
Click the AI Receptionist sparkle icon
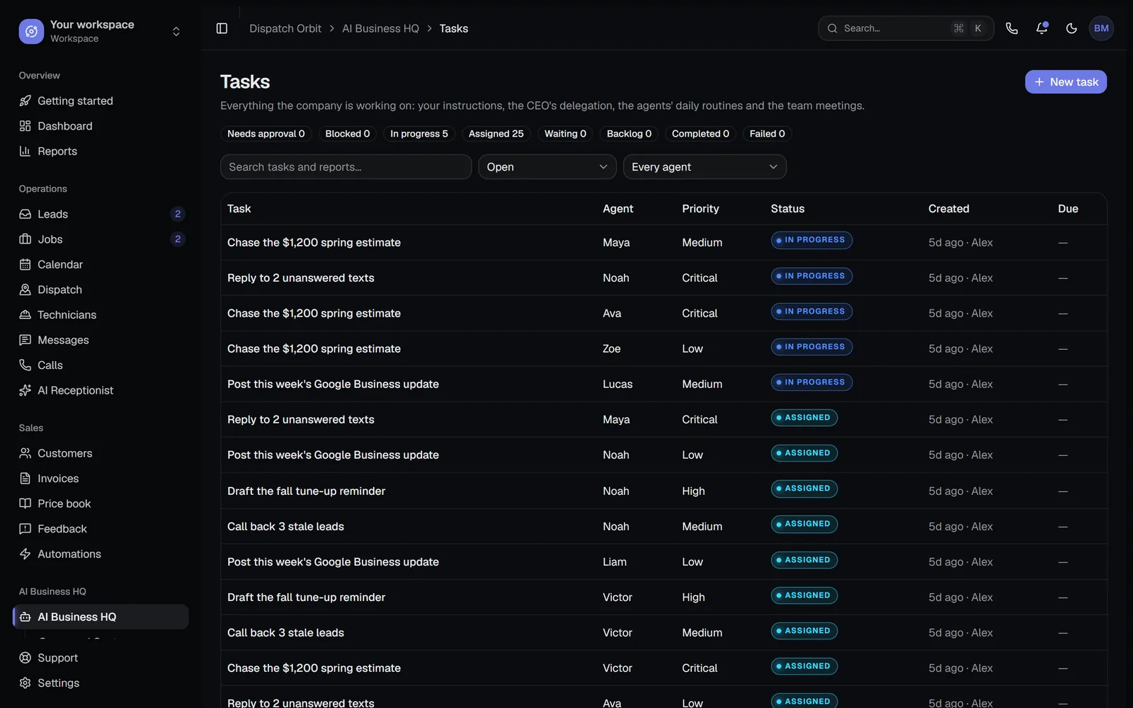(25, 390)
